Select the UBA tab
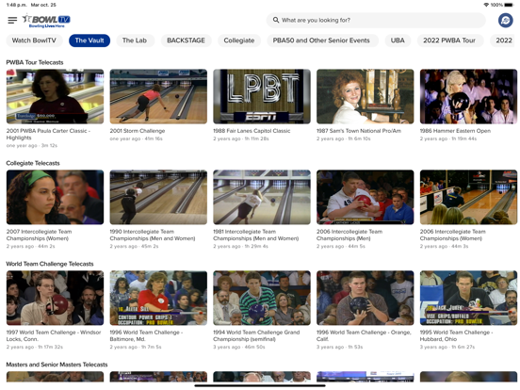Screen dimensions: 520x390 398,41
